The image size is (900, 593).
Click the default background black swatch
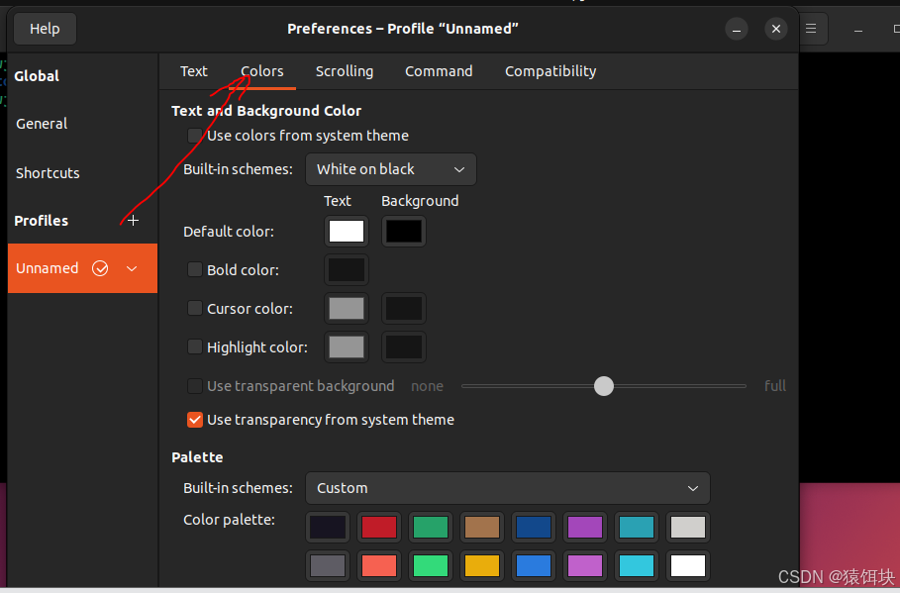[x=404, y=232]
